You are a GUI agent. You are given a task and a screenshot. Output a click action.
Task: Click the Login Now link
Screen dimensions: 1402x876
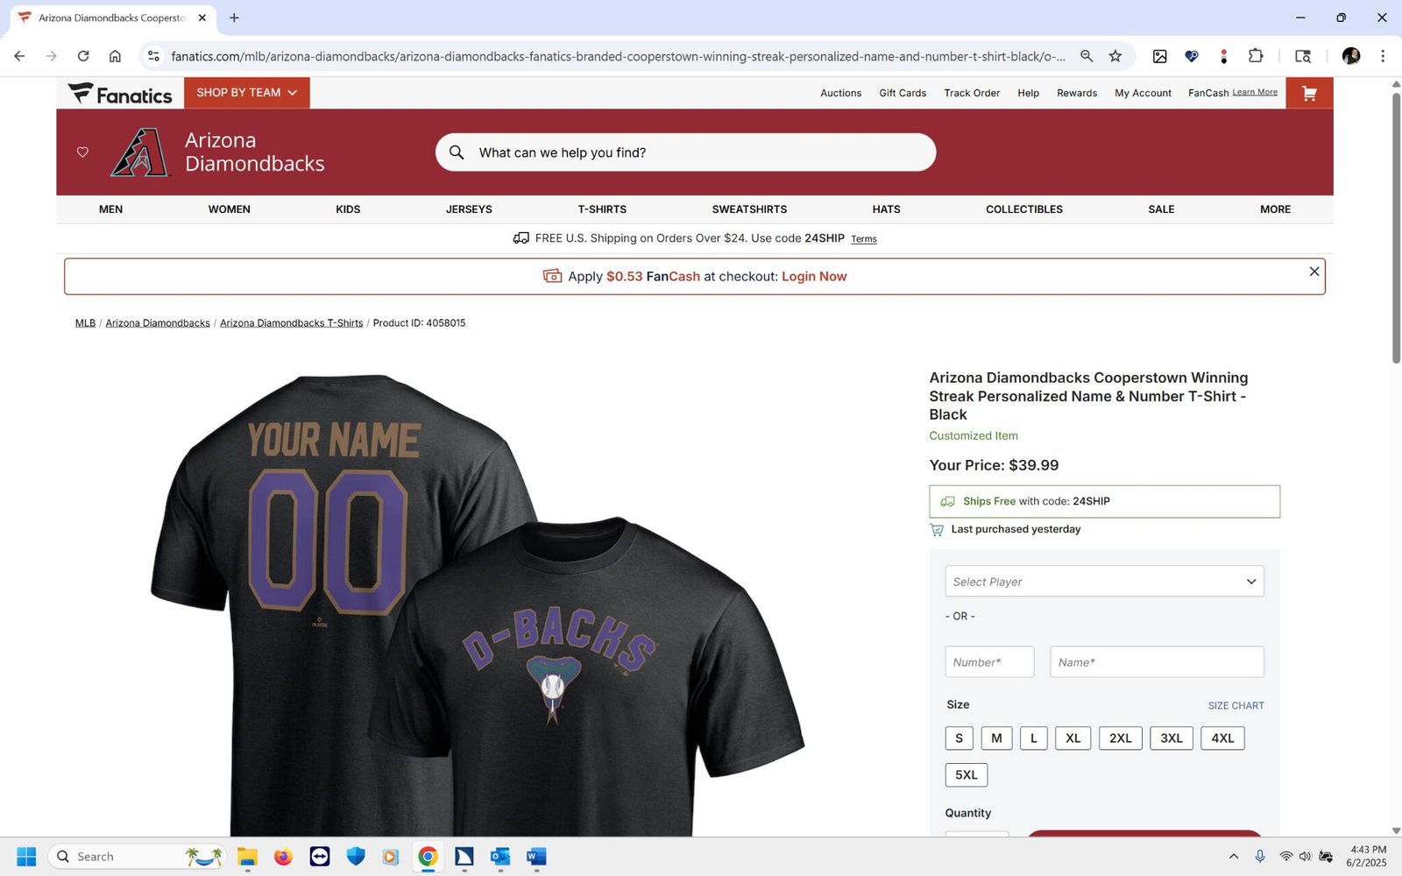click(x=814, y=277)
